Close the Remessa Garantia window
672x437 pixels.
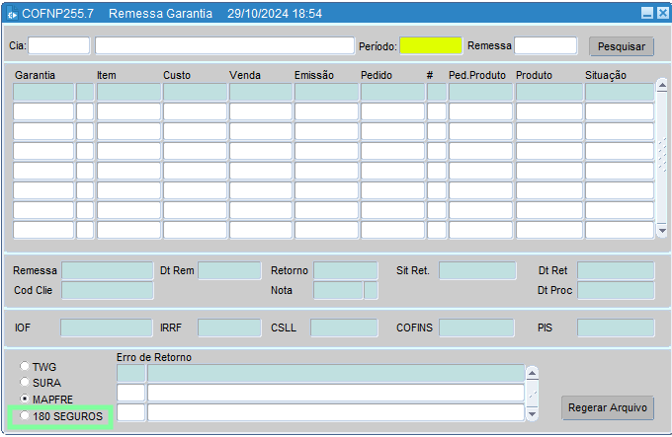click(662, 14)
